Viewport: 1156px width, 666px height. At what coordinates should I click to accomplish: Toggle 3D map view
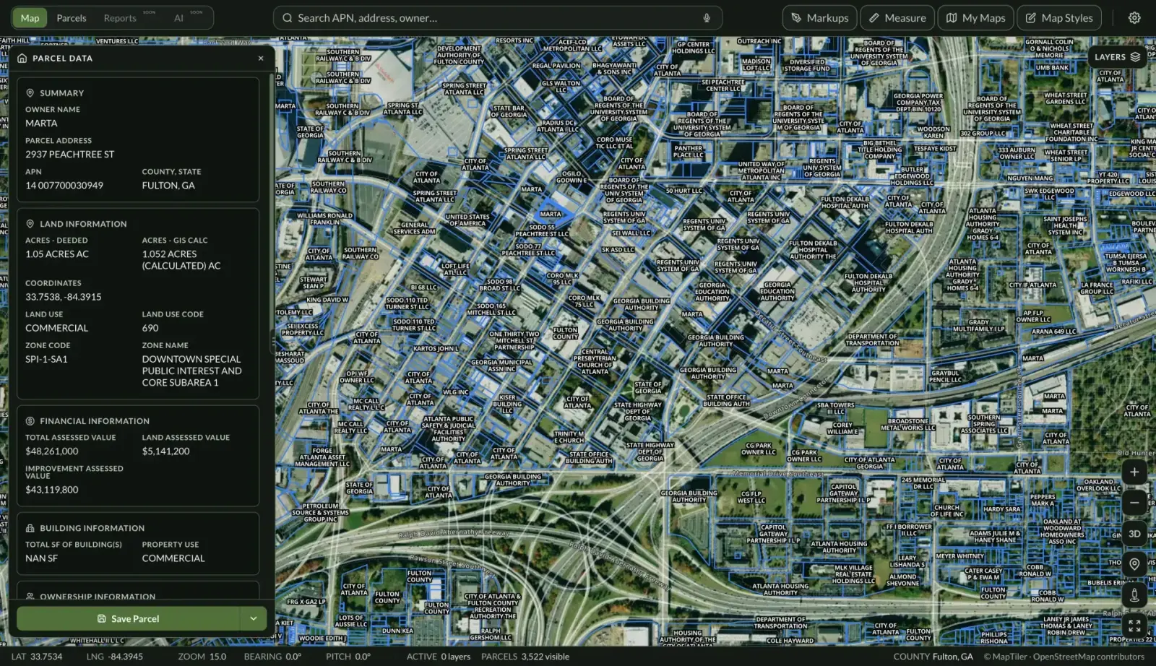point(1134,534)
